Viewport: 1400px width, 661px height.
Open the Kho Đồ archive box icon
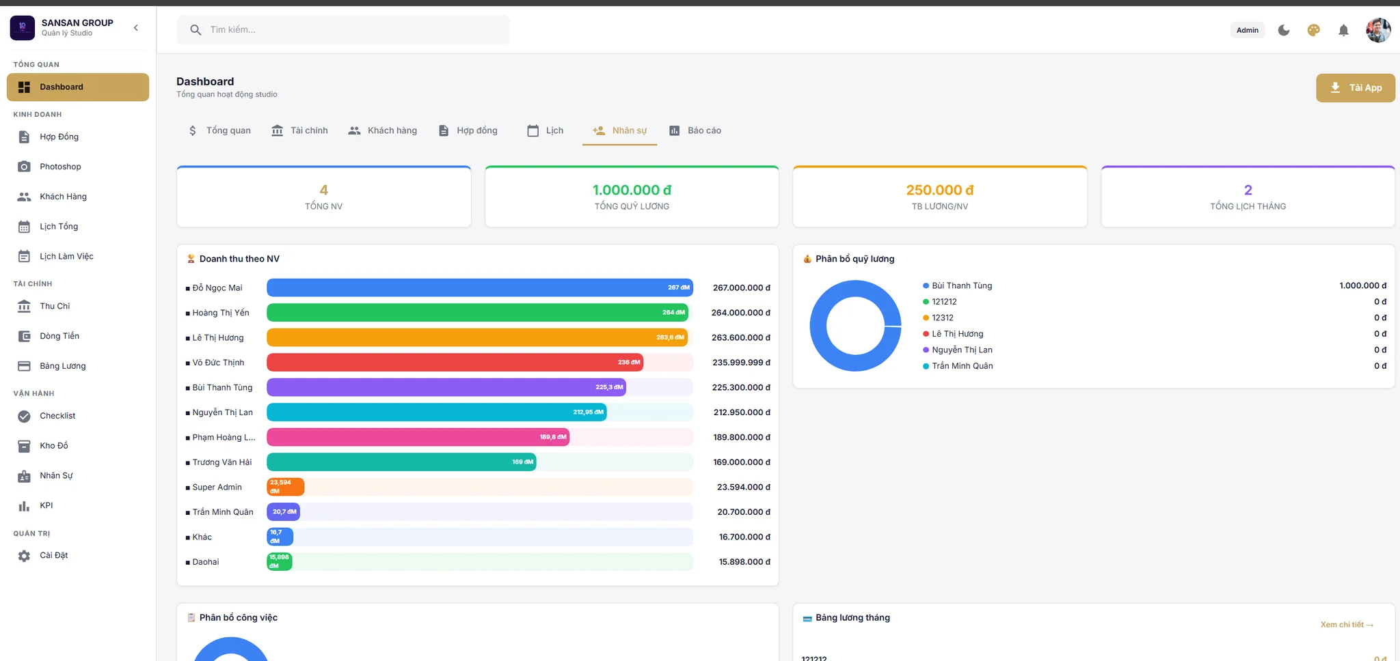coord(24,446)
